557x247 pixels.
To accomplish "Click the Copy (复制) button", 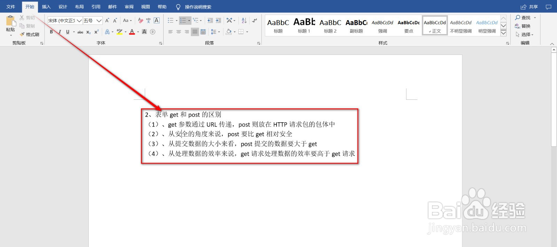I will click(x=27, y=26).
